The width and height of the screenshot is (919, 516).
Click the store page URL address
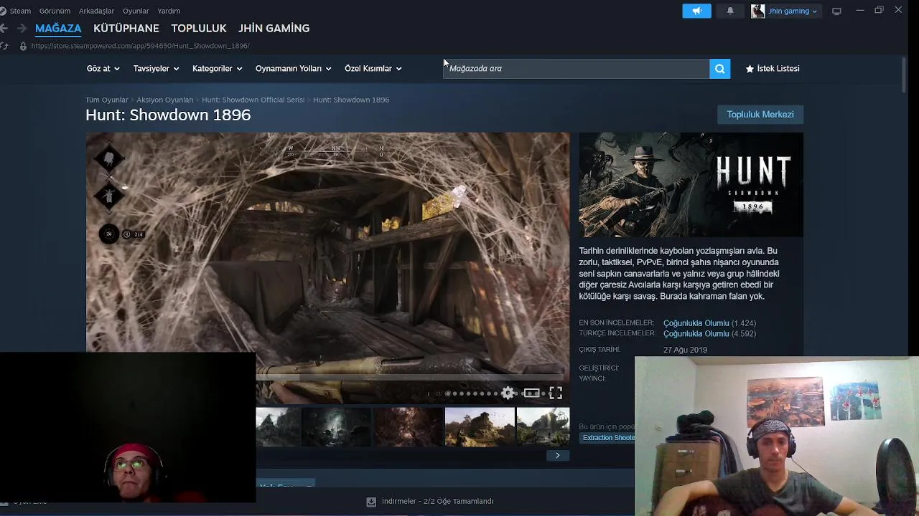click(140, 46)
